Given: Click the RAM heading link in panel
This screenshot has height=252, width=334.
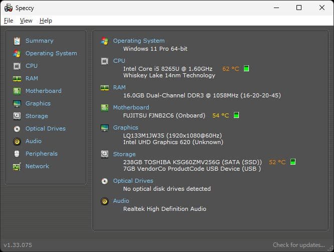Looking at the screenshot, I should click(119, 87).
